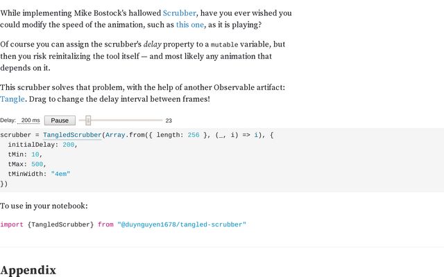The image size is (444, 277).
Task: Click the "4em" string in code
Action: point(60,174)
